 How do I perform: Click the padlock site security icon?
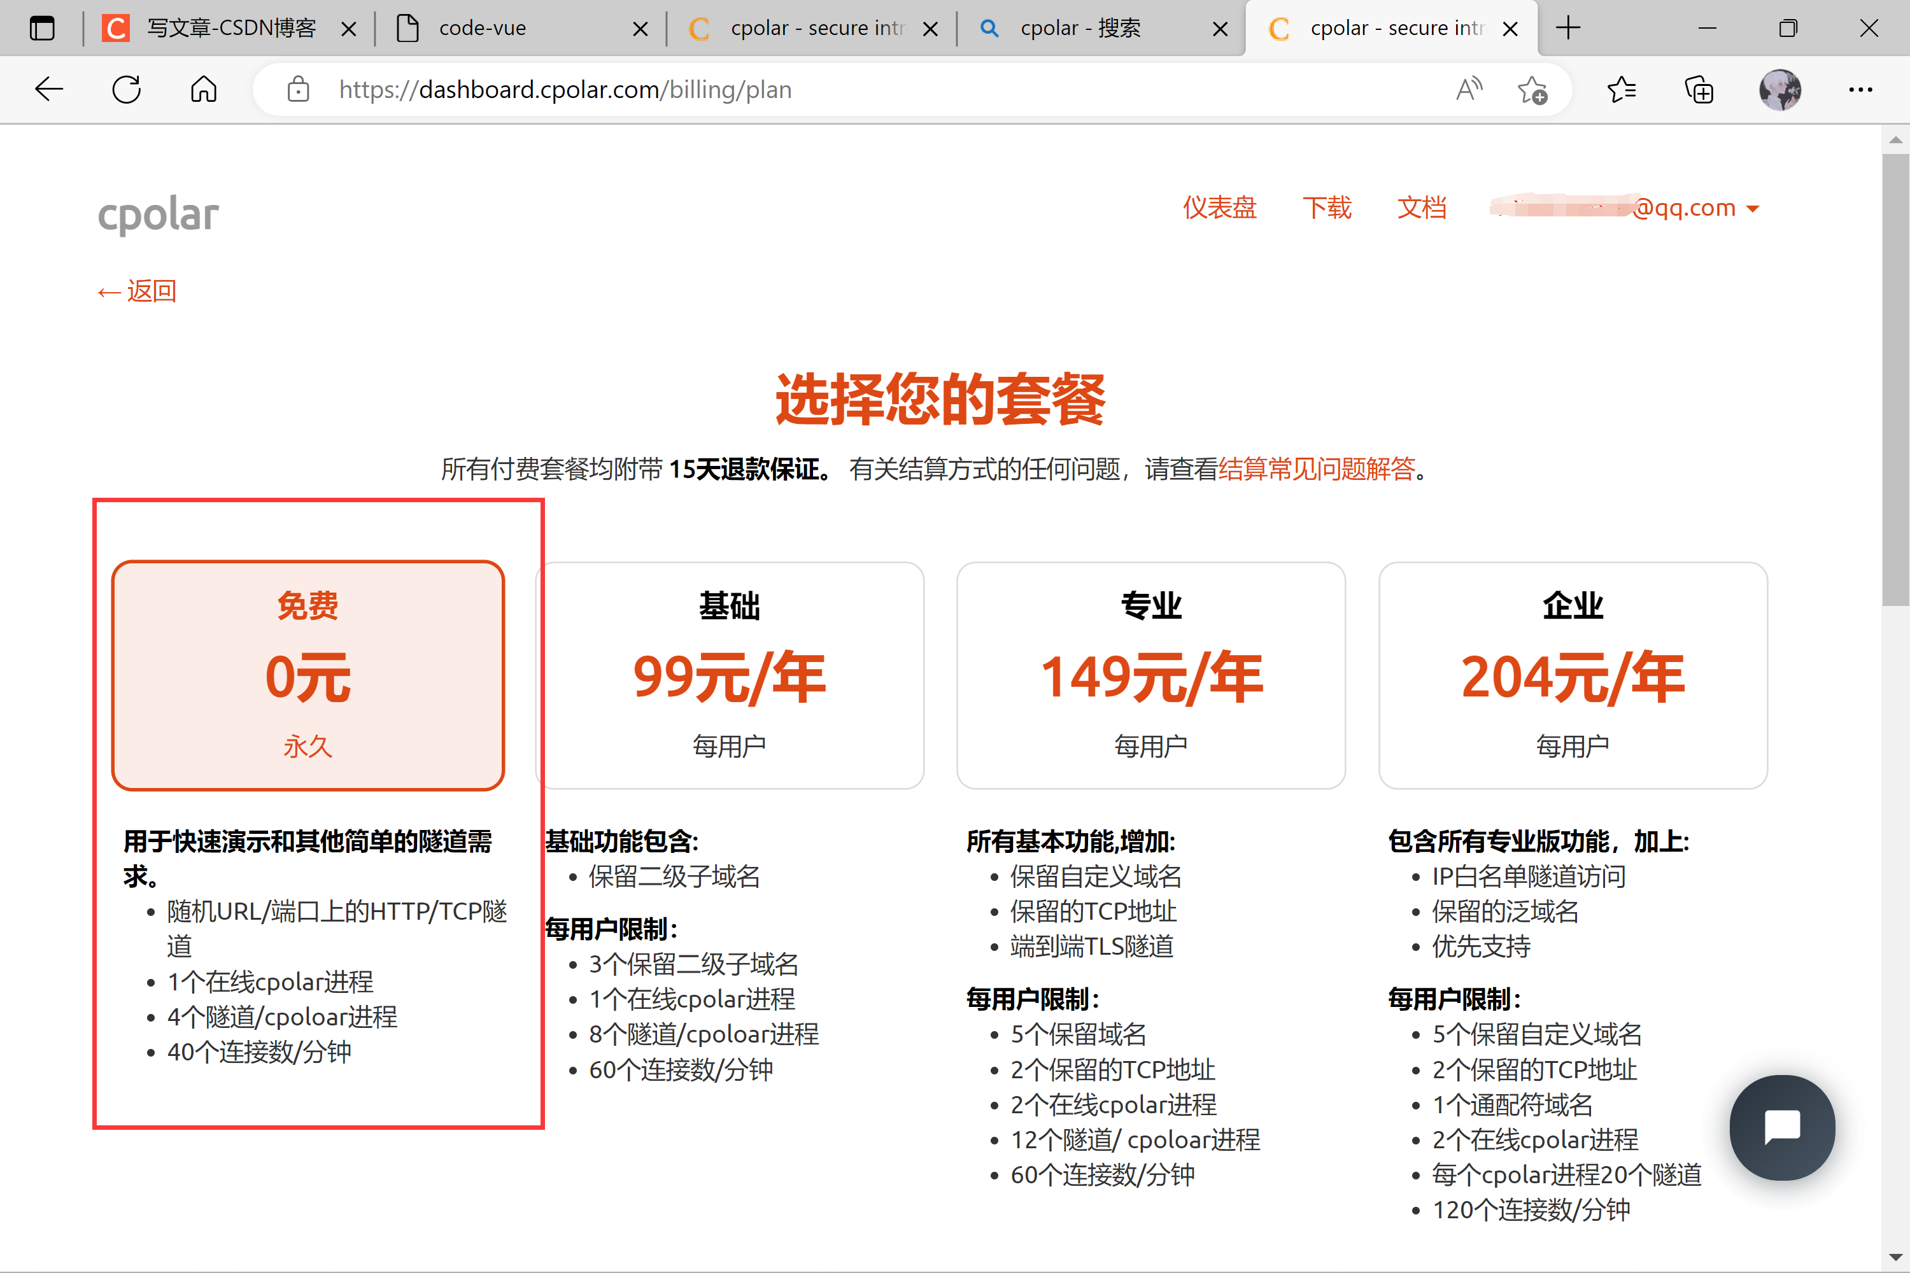click(298, 89)
